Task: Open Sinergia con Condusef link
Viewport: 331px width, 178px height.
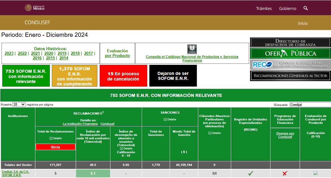Action: tap(285, 135)
